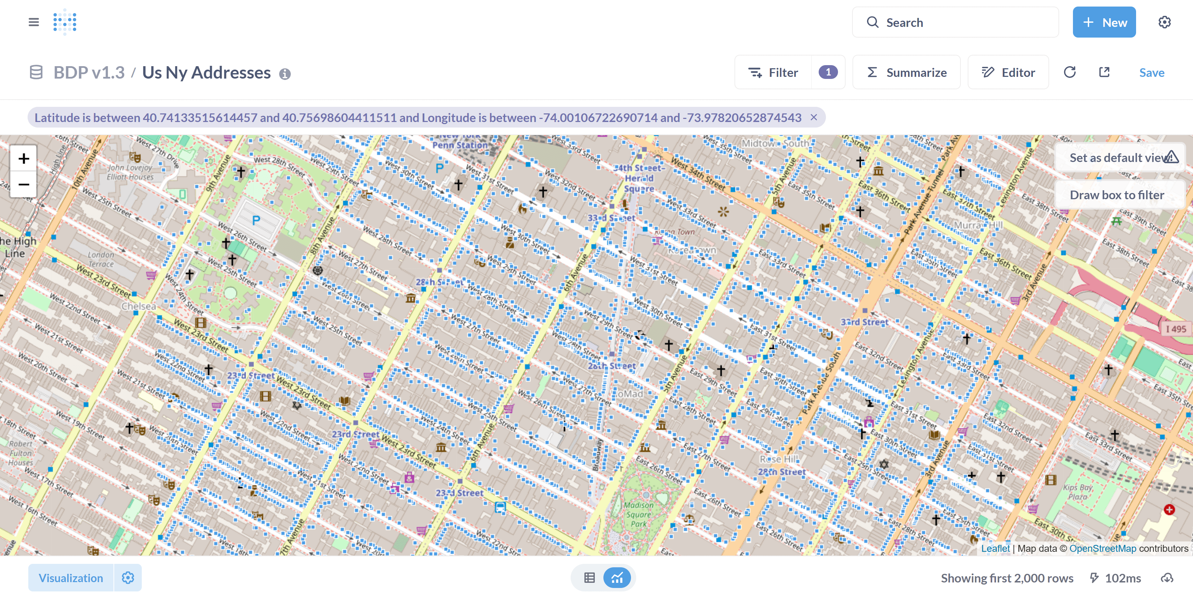
Task: Save this question
Action: pos(1152,73)
